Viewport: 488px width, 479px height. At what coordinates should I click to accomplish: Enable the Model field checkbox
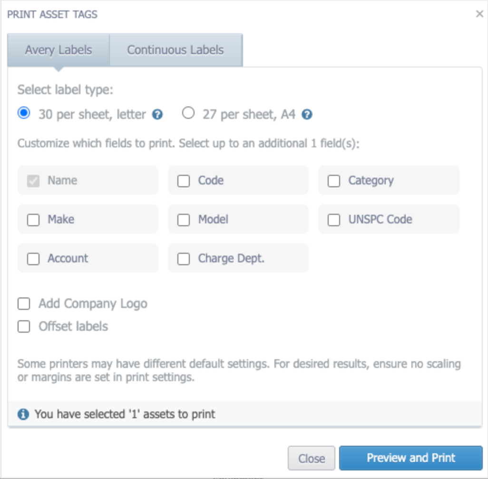tap(183, 220)
